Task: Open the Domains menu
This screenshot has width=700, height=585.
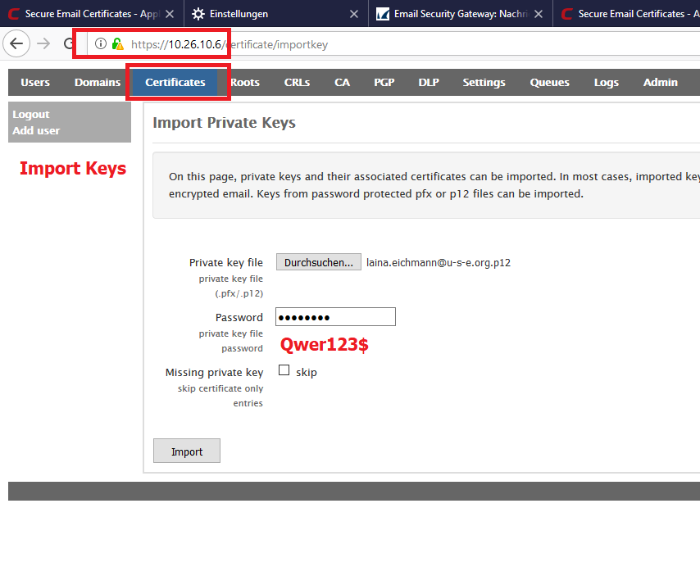Action: pos(98,82)
